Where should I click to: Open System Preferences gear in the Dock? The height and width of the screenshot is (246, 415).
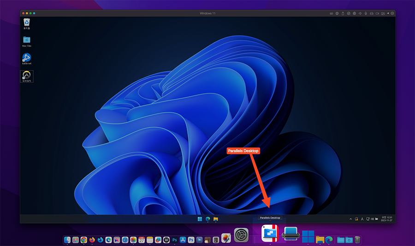(x=241, y=235)
